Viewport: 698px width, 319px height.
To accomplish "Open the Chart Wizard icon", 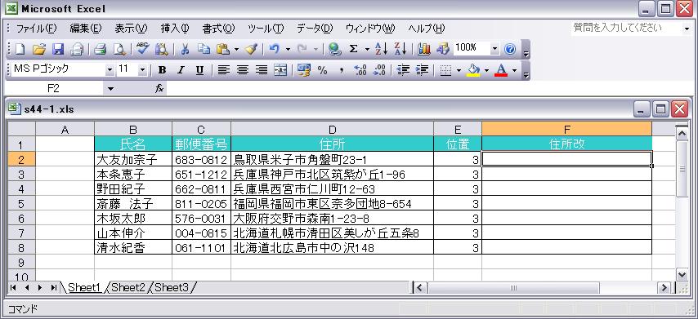I will pyautogui.click(x=424, y=49).
